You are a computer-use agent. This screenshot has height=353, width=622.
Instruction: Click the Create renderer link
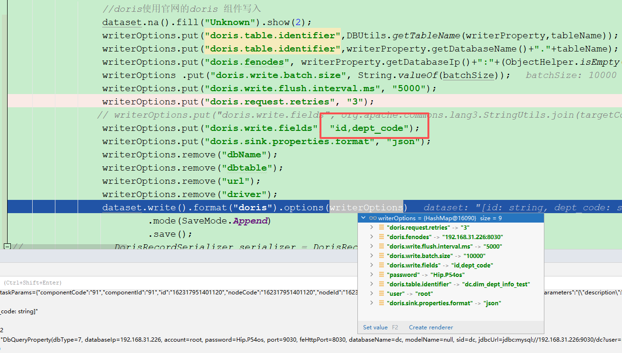point(431,327)
